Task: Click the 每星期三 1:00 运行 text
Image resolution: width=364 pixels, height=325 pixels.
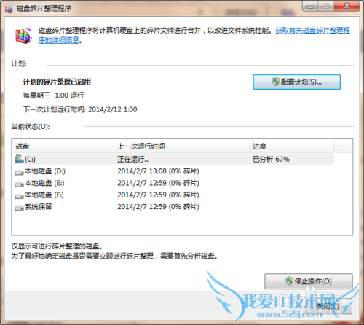Action: [x=53, y=95]
